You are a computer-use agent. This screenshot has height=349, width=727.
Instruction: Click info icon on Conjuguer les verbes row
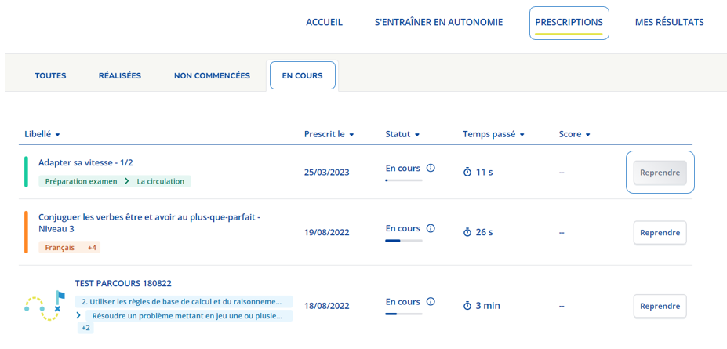(x=431, y=228)
